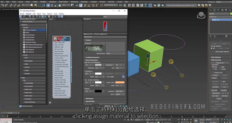Pick Material From Object eyedropper in Slate

point(24,17)
